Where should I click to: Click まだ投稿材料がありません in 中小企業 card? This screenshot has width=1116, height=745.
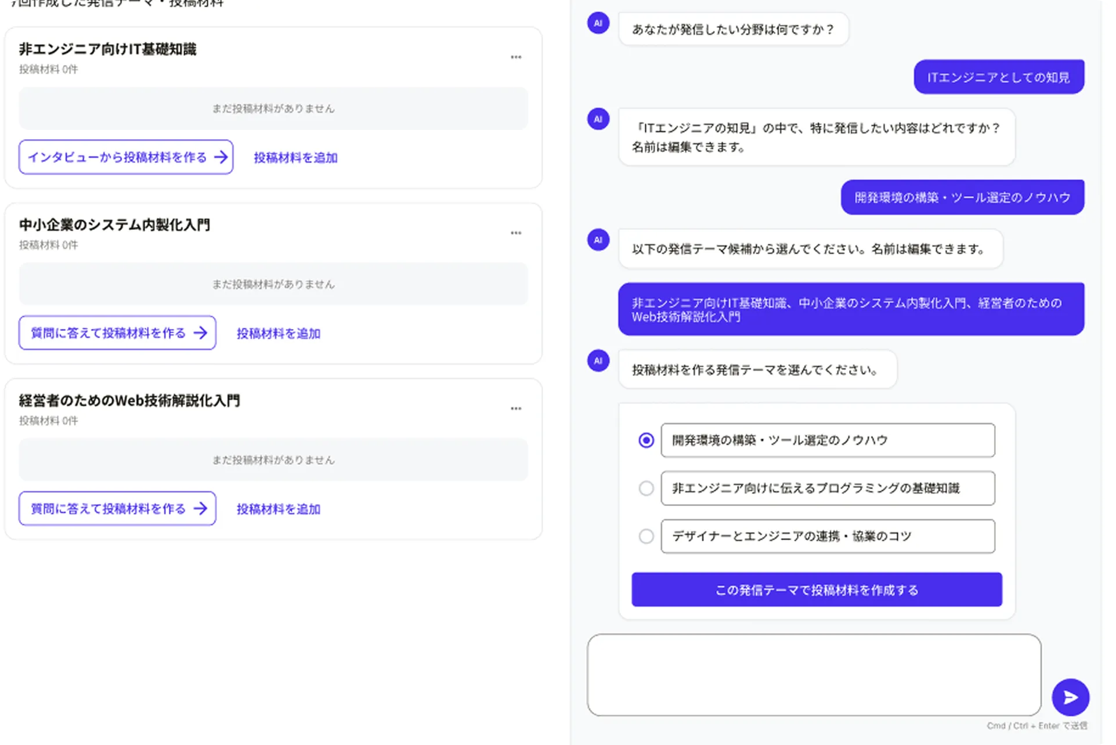tap(273, 284)
